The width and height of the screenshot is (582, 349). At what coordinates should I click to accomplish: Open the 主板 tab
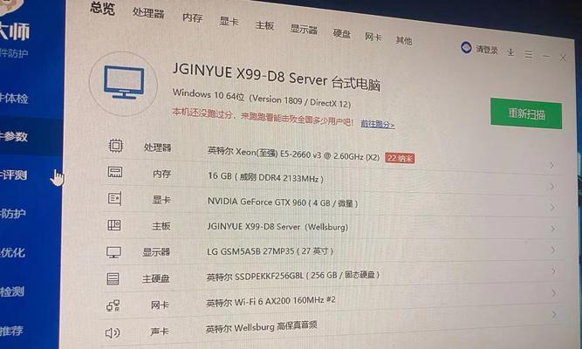tap(264, 25)
